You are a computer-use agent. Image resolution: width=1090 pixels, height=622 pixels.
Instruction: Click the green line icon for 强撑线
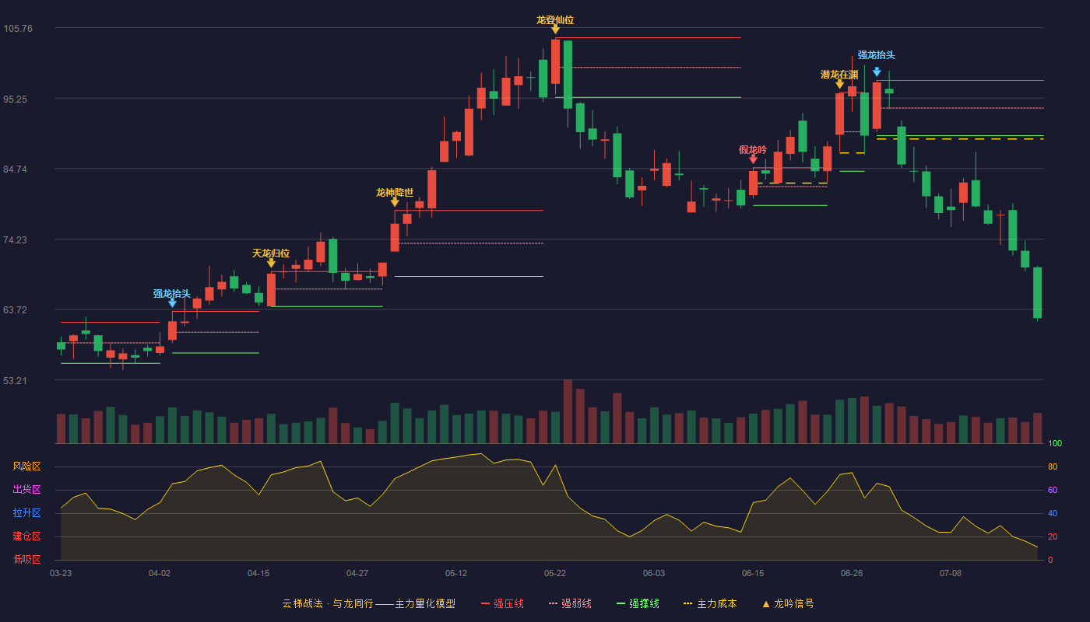pos(621,603)
